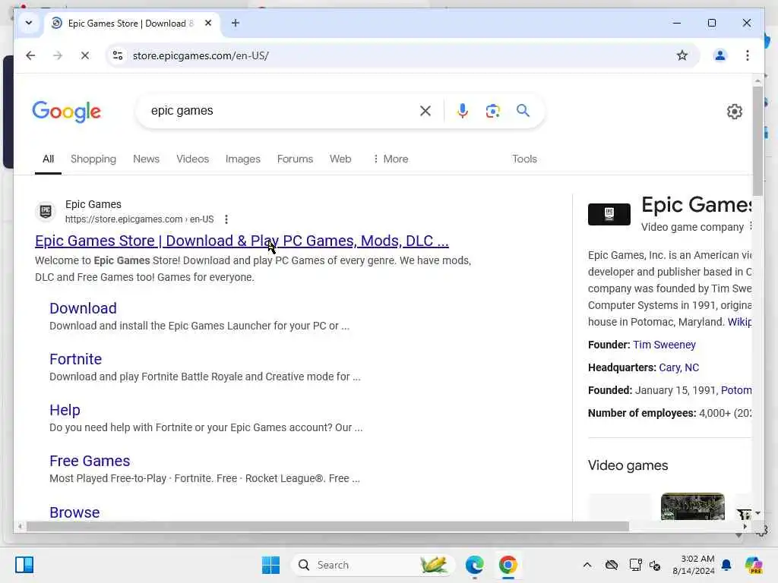Go to Google homepage via logo
778x583 pixels.
(67, 112)
